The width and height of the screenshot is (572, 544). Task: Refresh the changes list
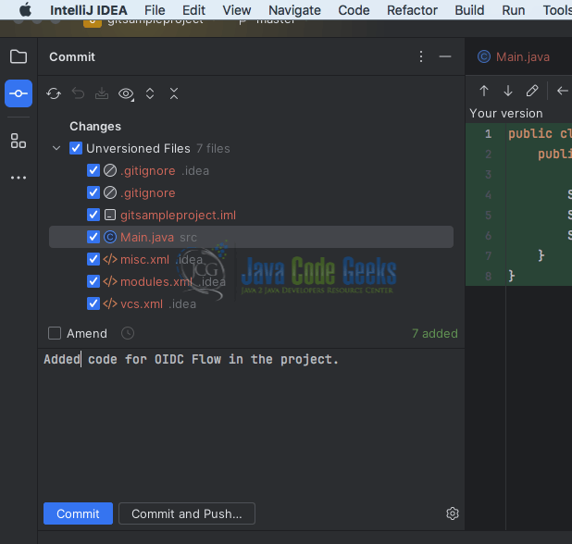pos(54,93)
